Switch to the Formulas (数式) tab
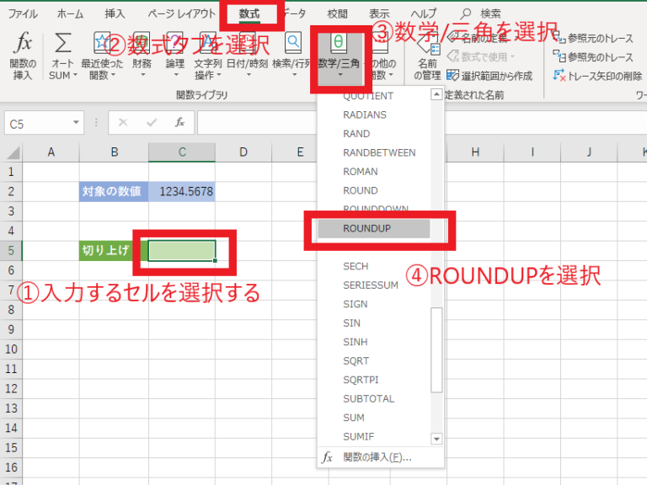The width and height of the screenshot is (647, 485). pyautogui.click(x=249, y=14)
